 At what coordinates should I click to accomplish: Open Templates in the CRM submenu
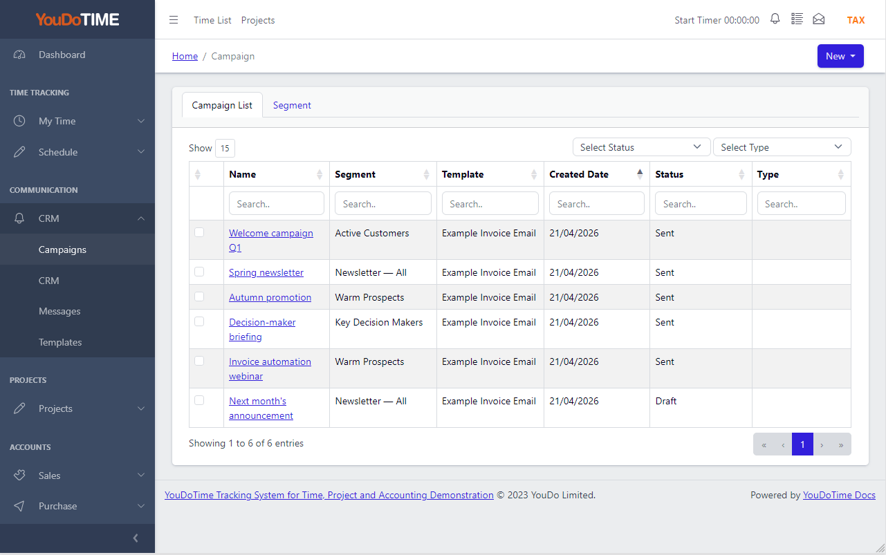coord(60,342)
